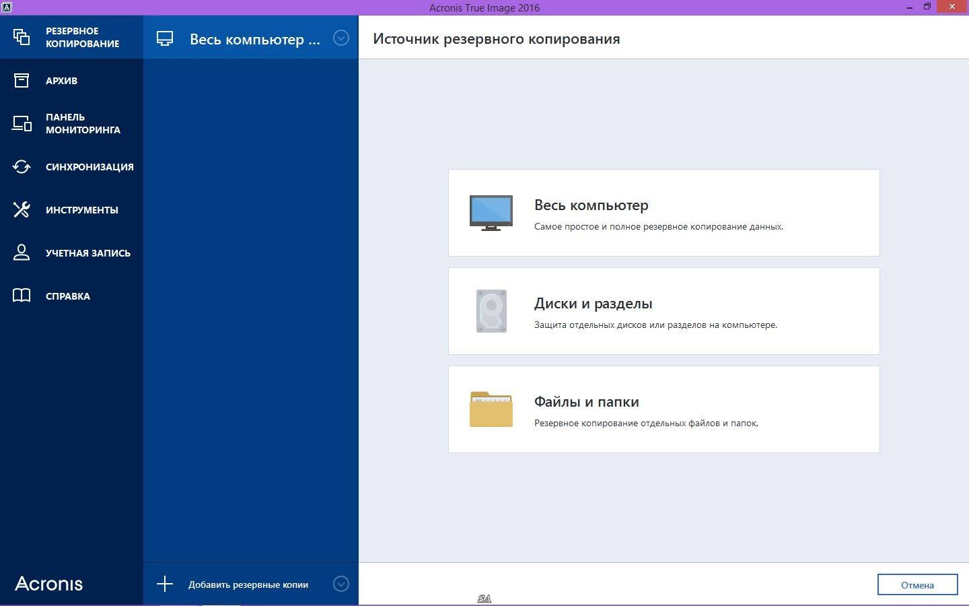Click the Acronis logo
Screen dimensions: 969x606
(x=49, y=584)
